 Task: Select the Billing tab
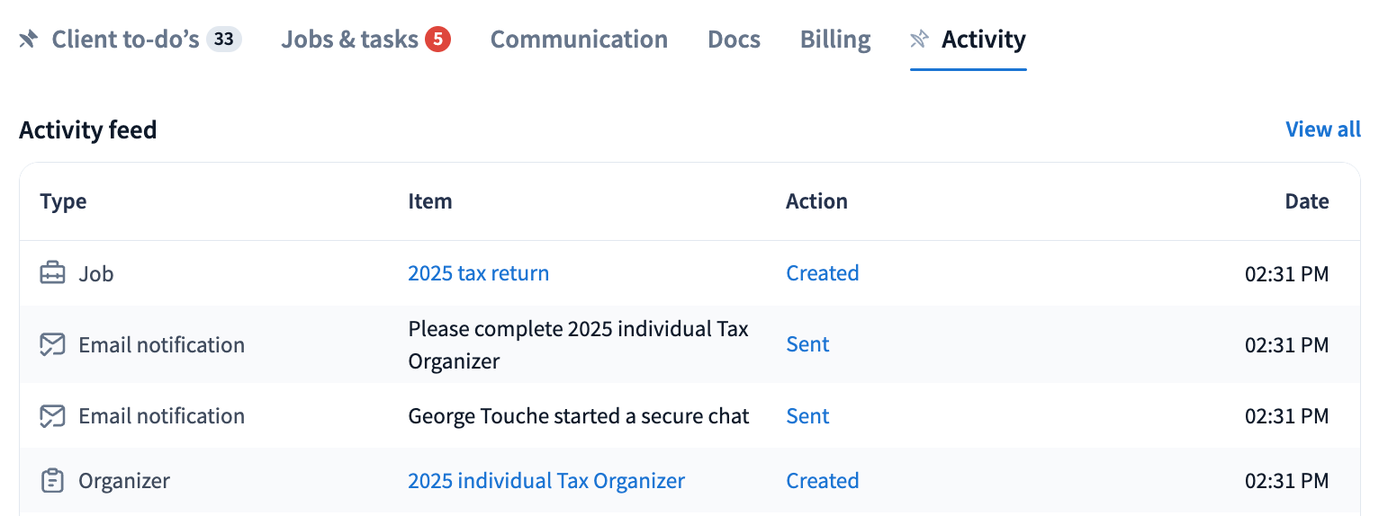click(834, 40)
